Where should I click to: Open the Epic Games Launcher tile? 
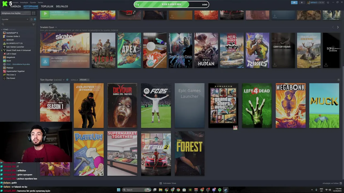tap(189, 105)
